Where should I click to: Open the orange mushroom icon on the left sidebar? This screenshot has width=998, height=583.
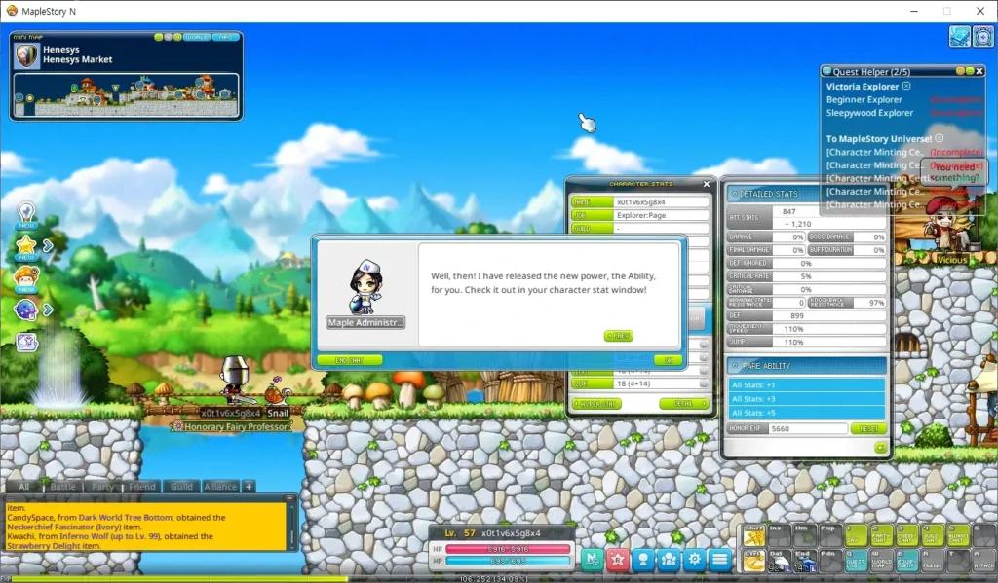pos(26,279)
